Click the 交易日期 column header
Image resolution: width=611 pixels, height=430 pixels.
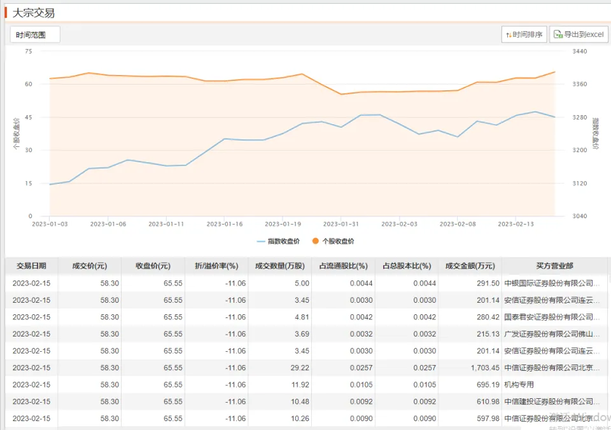(31, 266)
